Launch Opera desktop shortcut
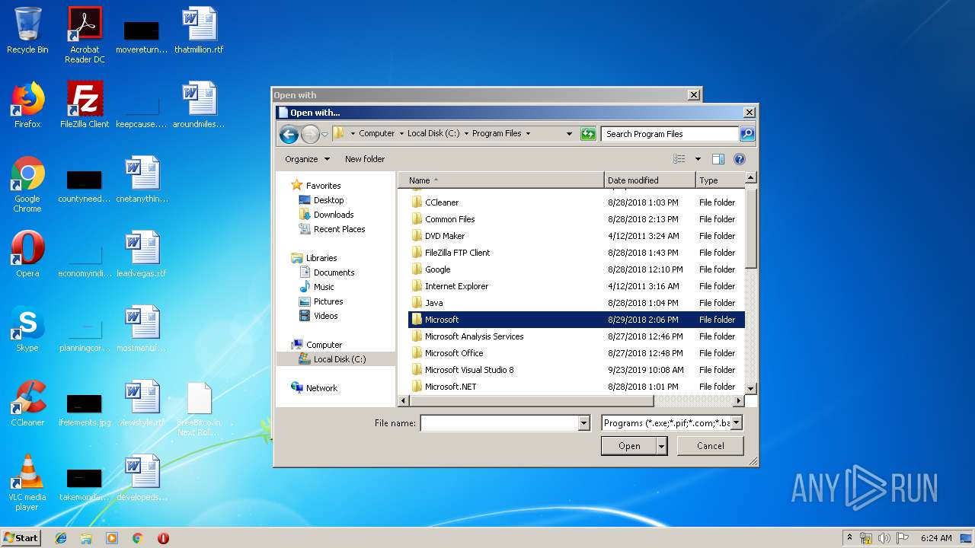Screen dimensions: 975x548 (x=27, y=254)
